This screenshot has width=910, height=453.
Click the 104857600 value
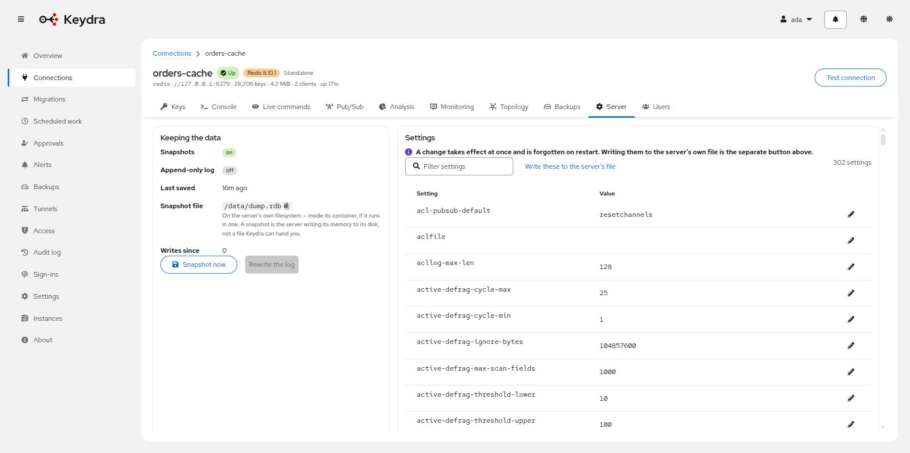(617, 346)
